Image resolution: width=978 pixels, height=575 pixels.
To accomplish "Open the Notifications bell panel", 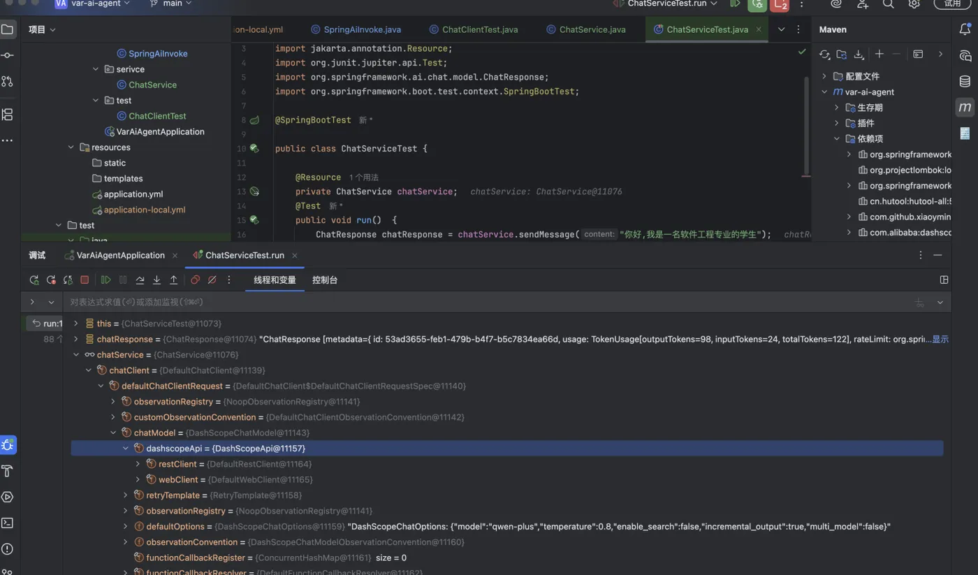I will point(965,29).
